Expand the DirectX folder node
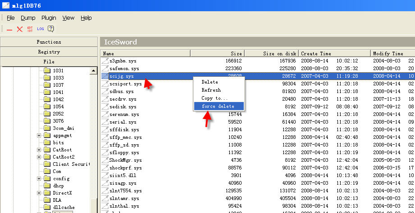The height and width of the screenshot is (213, 415). [39, 193]
